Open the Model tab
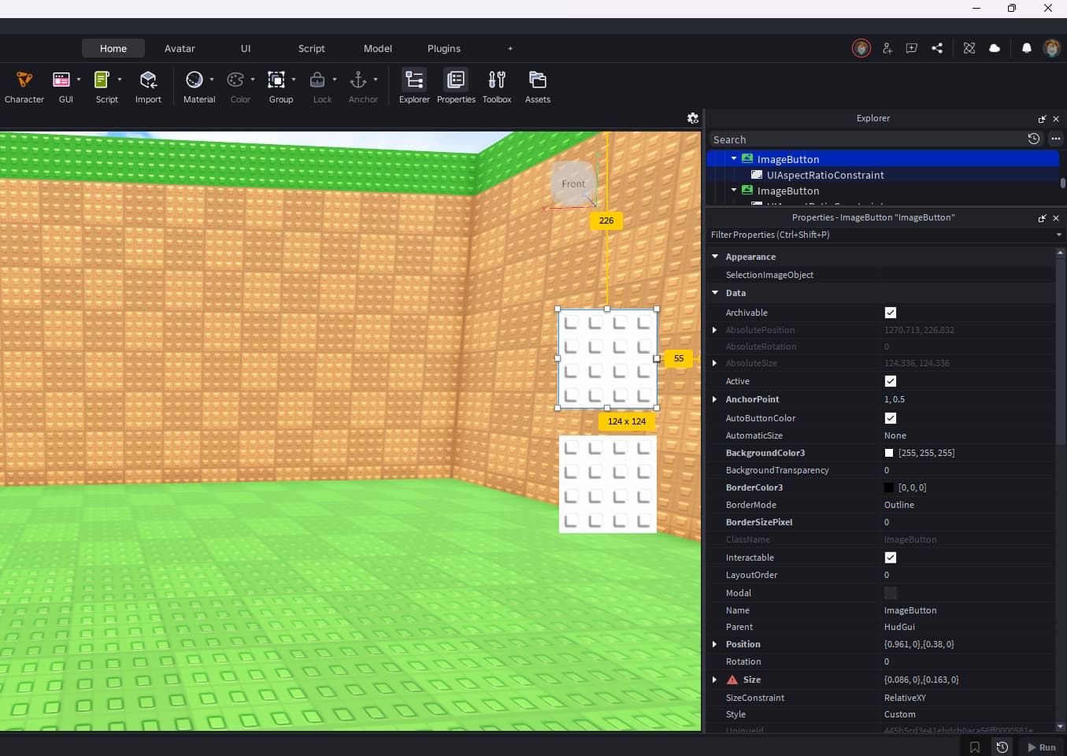The height and width of the screenshot is (756, 1067). (x=378, y=48)
